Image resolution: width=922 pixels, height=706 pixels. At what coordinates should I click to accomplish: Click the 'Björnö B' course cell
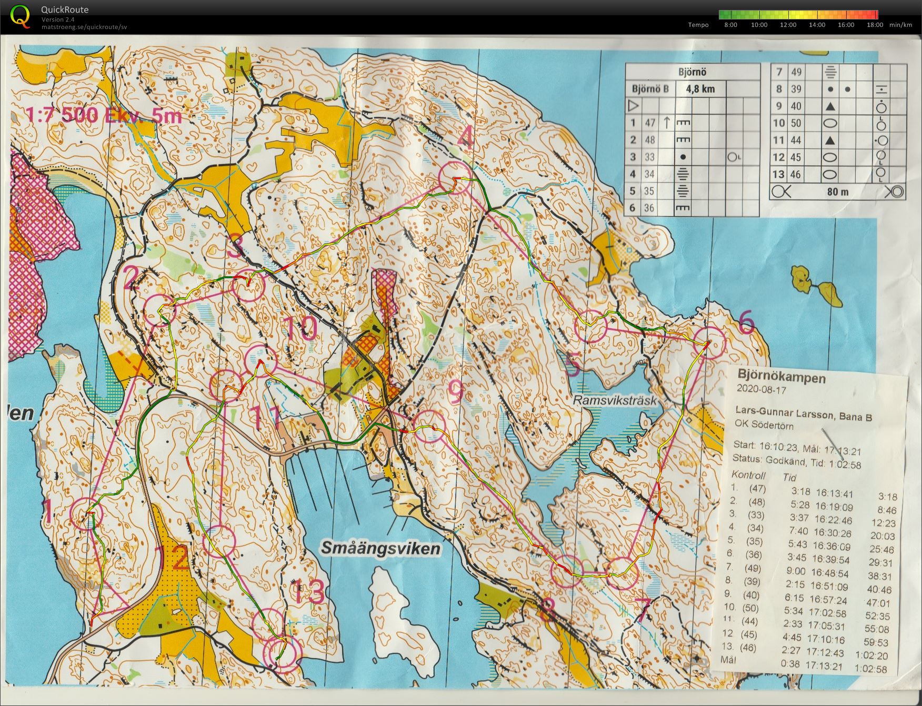tap(650, 89)
